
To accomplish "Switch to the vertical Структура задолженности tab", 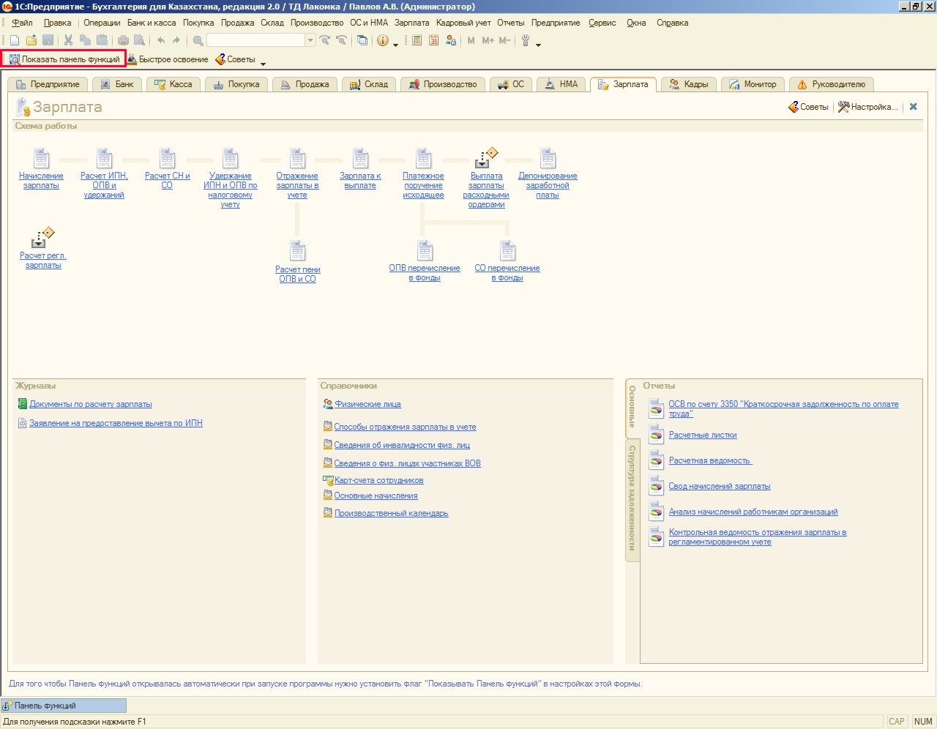I will (632, 498).
